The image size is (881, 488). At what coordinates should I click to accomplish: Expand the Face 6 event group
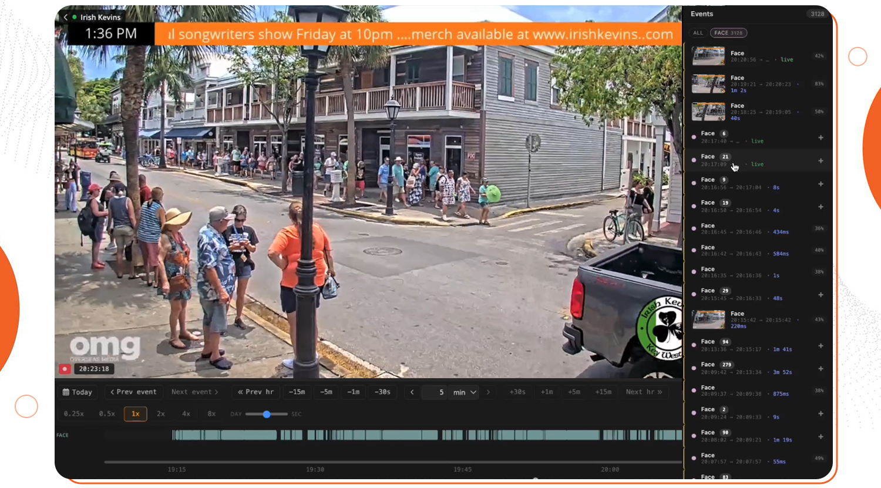(821, 137)
